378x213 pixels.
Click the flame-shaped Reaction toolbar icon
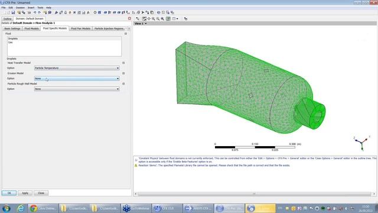pos(70,12)
